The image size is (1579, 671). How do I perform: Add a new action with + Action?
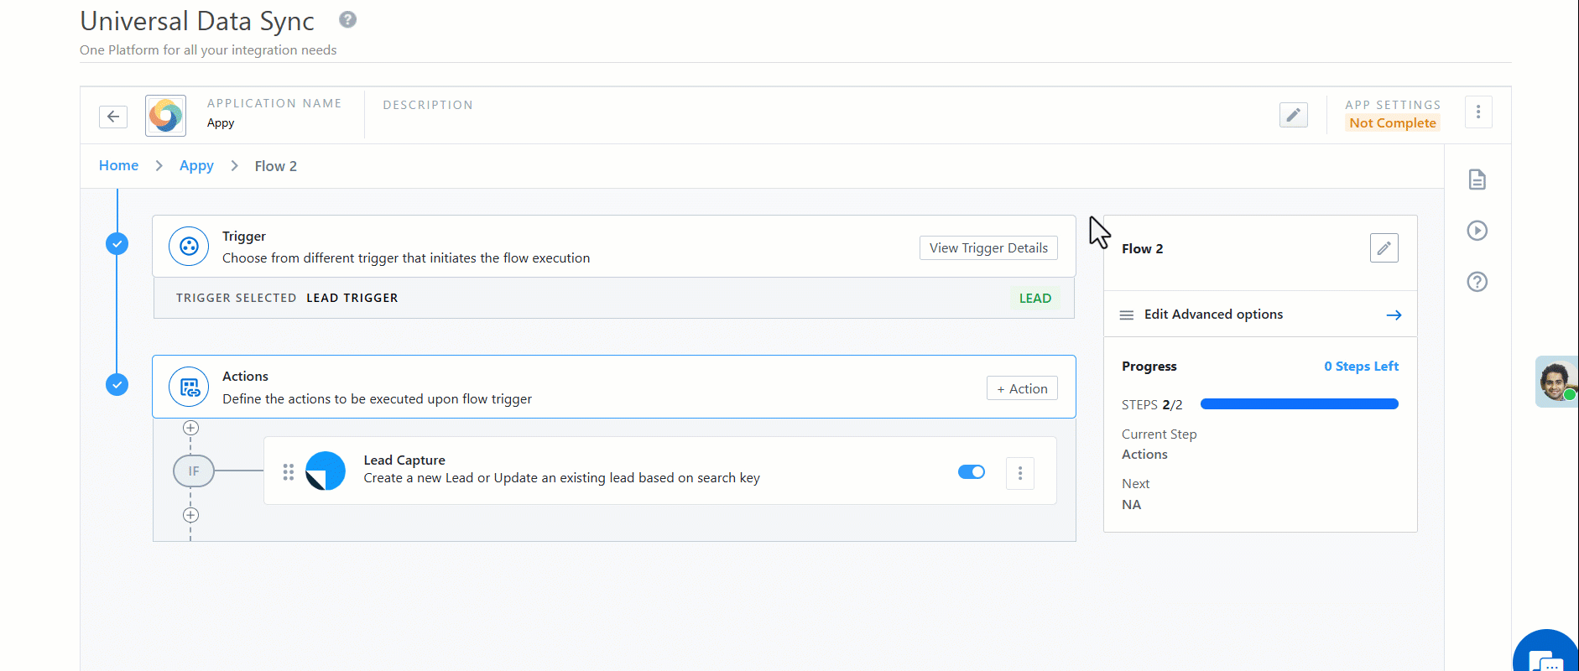(1022, 388)
